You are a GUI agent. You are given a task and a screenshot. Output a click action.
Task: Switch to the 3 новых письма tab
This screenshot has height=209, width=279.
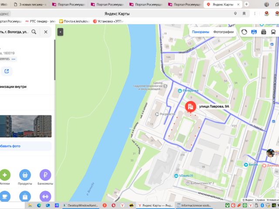(x=31, y=4)
